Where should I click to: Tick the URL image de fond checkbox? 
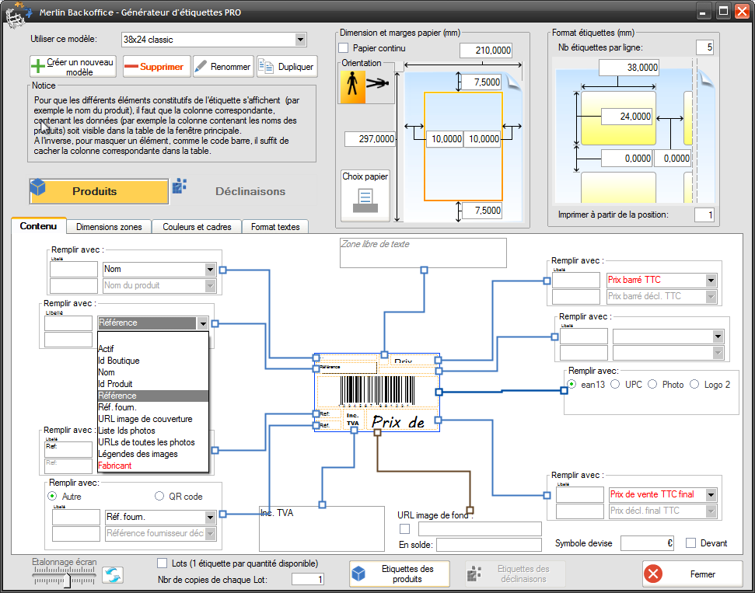405,529
